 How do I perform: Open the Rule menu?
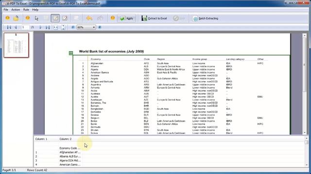tap(26, 10)
